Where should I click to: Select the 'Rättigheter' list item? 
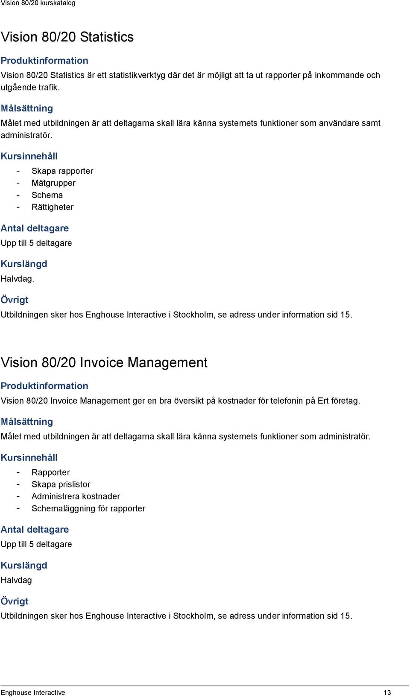pos(53,207)
